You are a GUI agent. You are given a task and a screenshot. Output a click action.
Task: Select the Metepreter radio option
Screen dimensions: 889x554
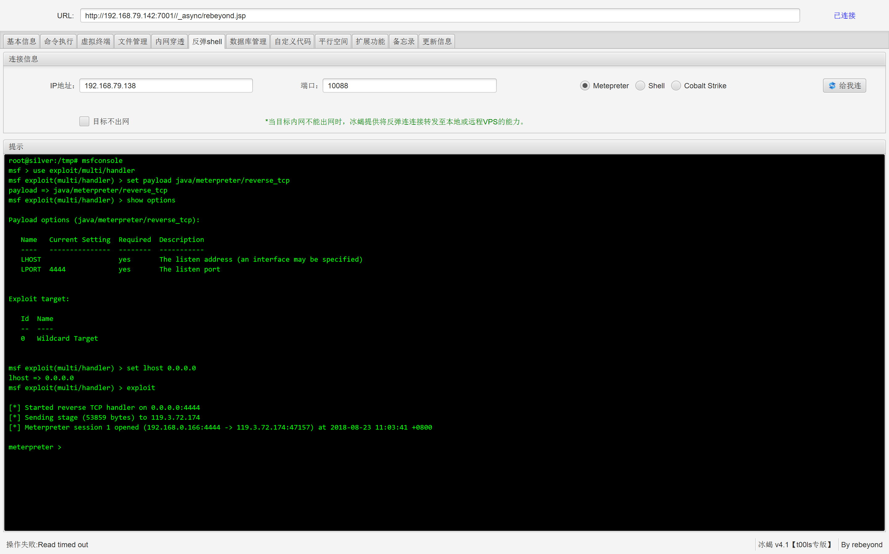[x=585, y=86]
